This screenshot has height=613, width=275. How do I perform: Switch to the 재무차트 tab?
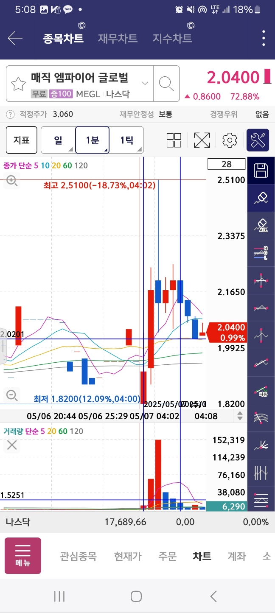point(118,39)
